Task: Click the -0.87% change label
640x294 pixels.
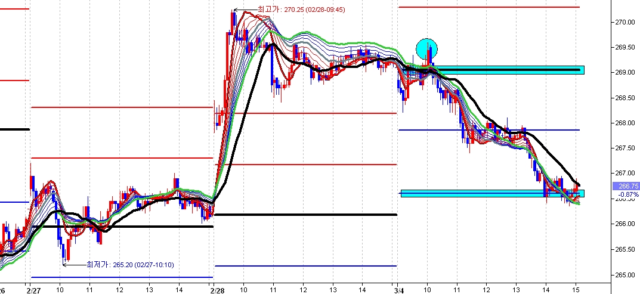Action: (x=624, y=194)
